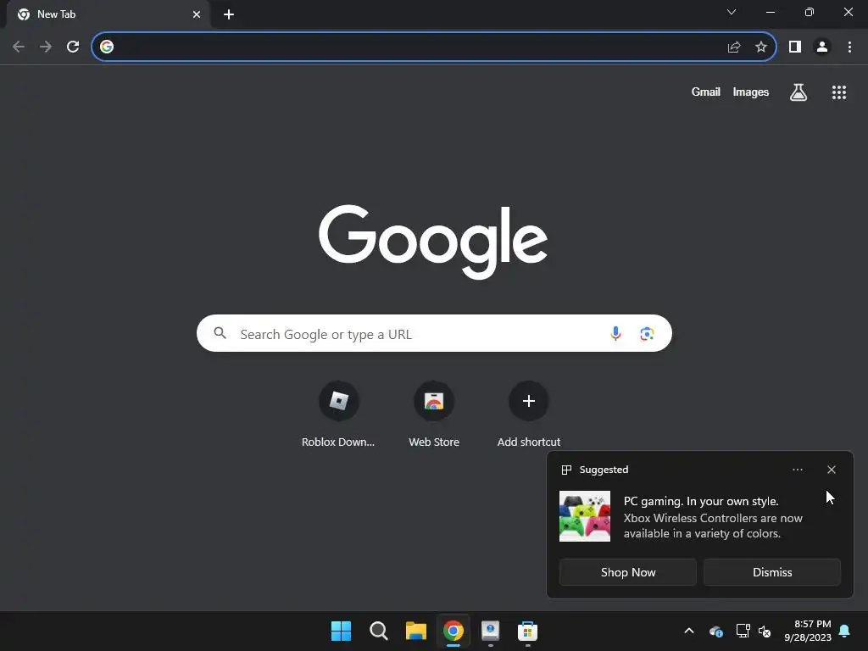
Task: Click the magnifier in search box
Action: pyautogui.click(x=220, y=332)
